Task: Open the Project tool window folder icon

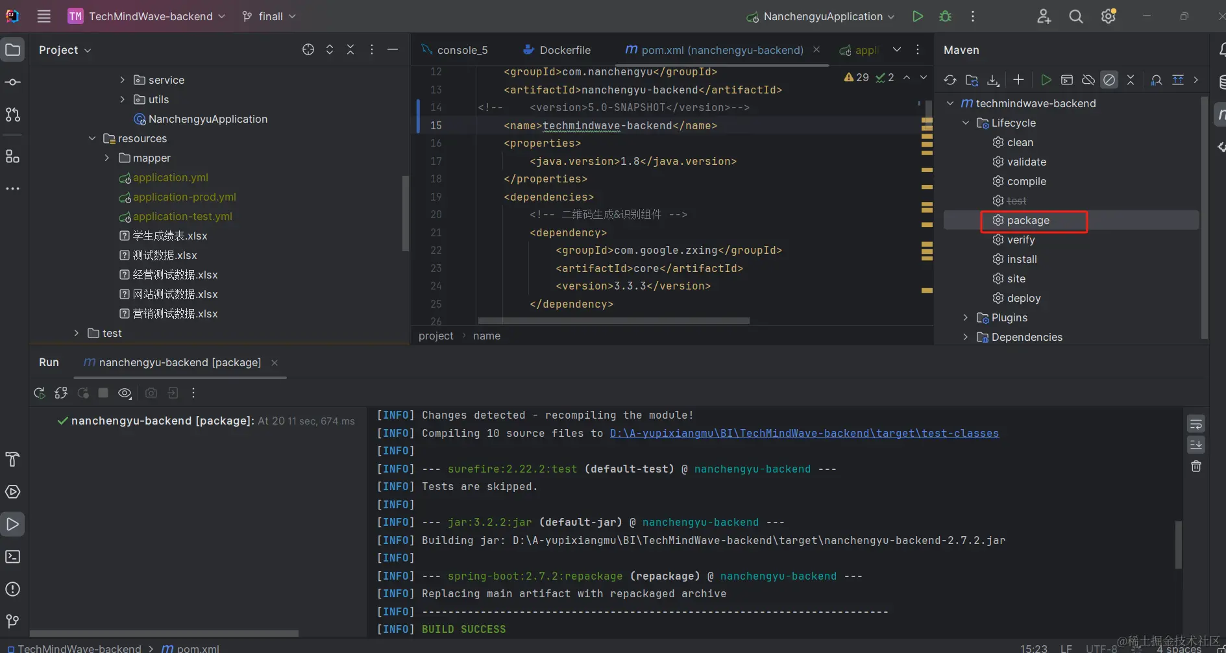Action: click(x=12, y=49)
